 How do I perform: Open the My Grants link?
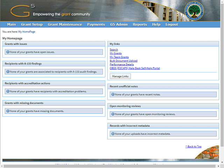(115, 53)
